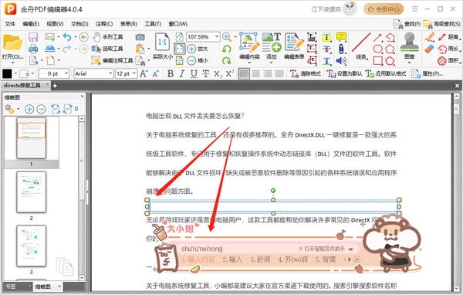
Task: Click the 查找(F) button
Action: pos(407,24)
